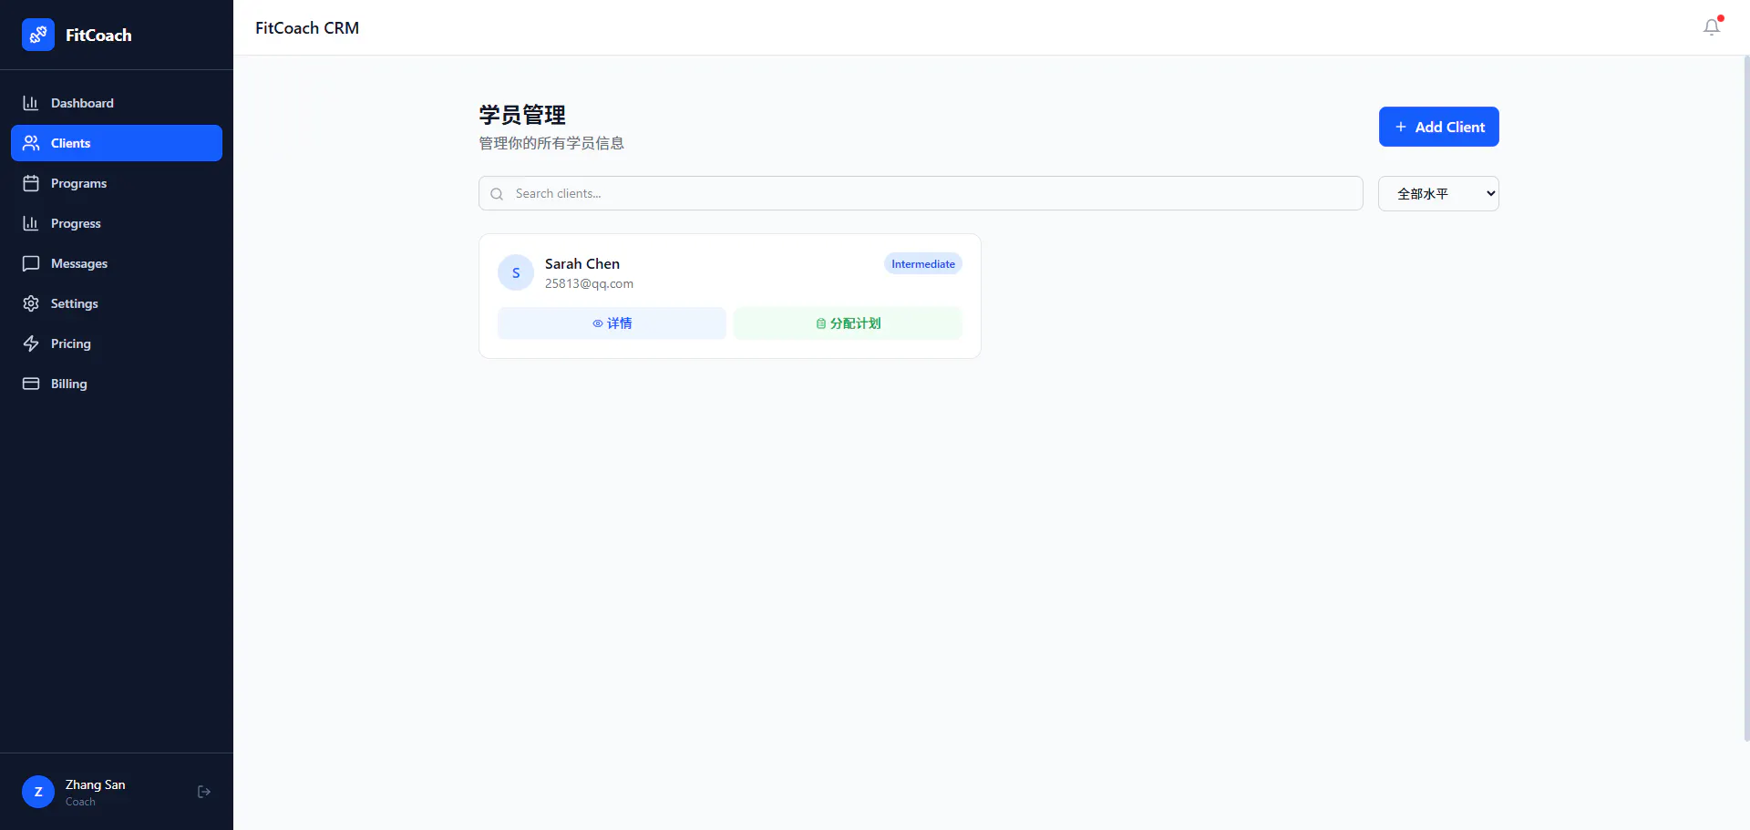Click the FitCoach CRM header title

307,28
